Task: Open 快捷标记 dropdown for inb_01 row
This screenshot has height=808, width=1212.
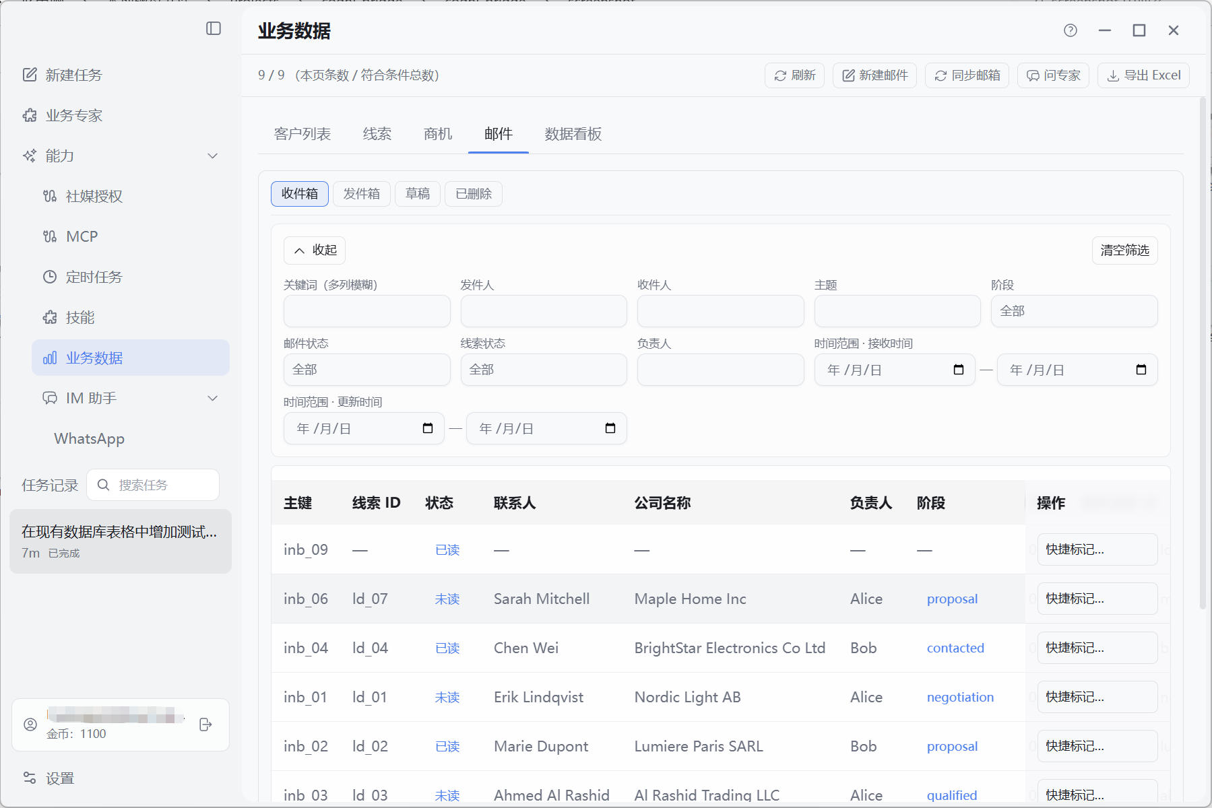Action: 1097,697
